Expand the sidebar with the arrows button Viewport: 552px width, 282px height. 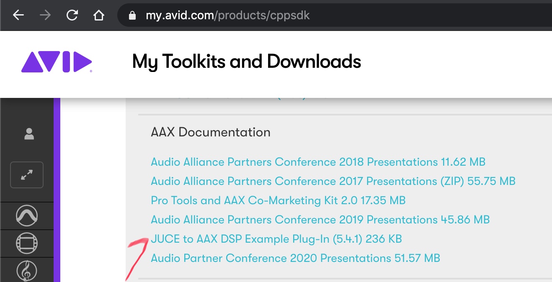tap(27, 174)
